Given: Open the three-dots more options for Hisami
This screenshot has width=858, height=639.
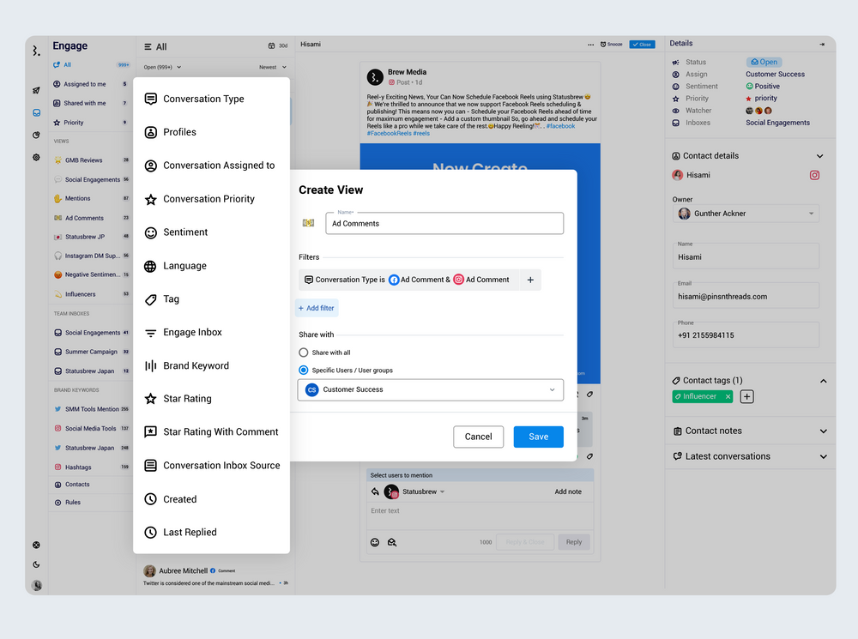Looking at the screenshot, I should 590,45.
